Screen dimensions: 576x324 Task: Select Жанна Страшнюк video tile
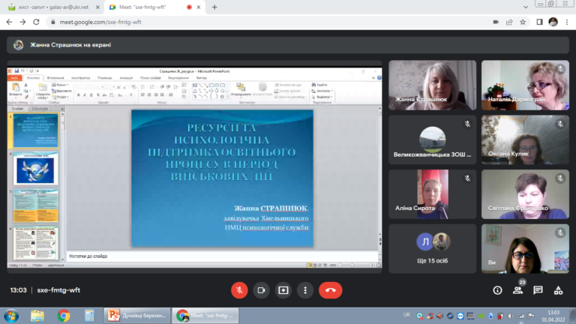click(x=432, y=85)
